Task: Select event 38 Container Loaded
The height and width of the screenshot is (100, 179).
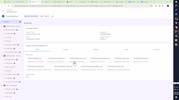Action: pyautogui.click(x=11, y=74)
